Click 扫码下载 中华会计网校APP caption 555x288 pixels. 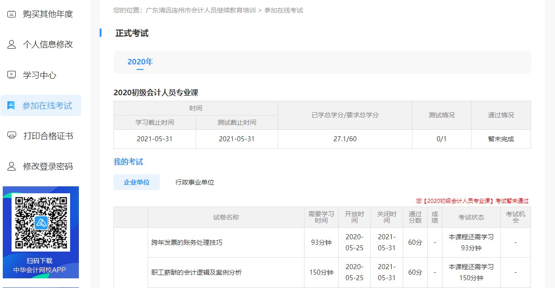click(x=41, y=265)
